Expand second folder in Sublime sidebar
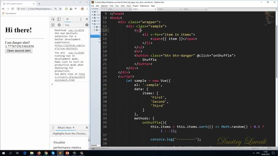This screenshot has height=156, width=278. [x=93, y=15]
